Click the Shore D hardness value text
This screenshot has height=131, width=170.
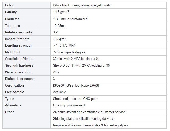click(x=81, y=65)
